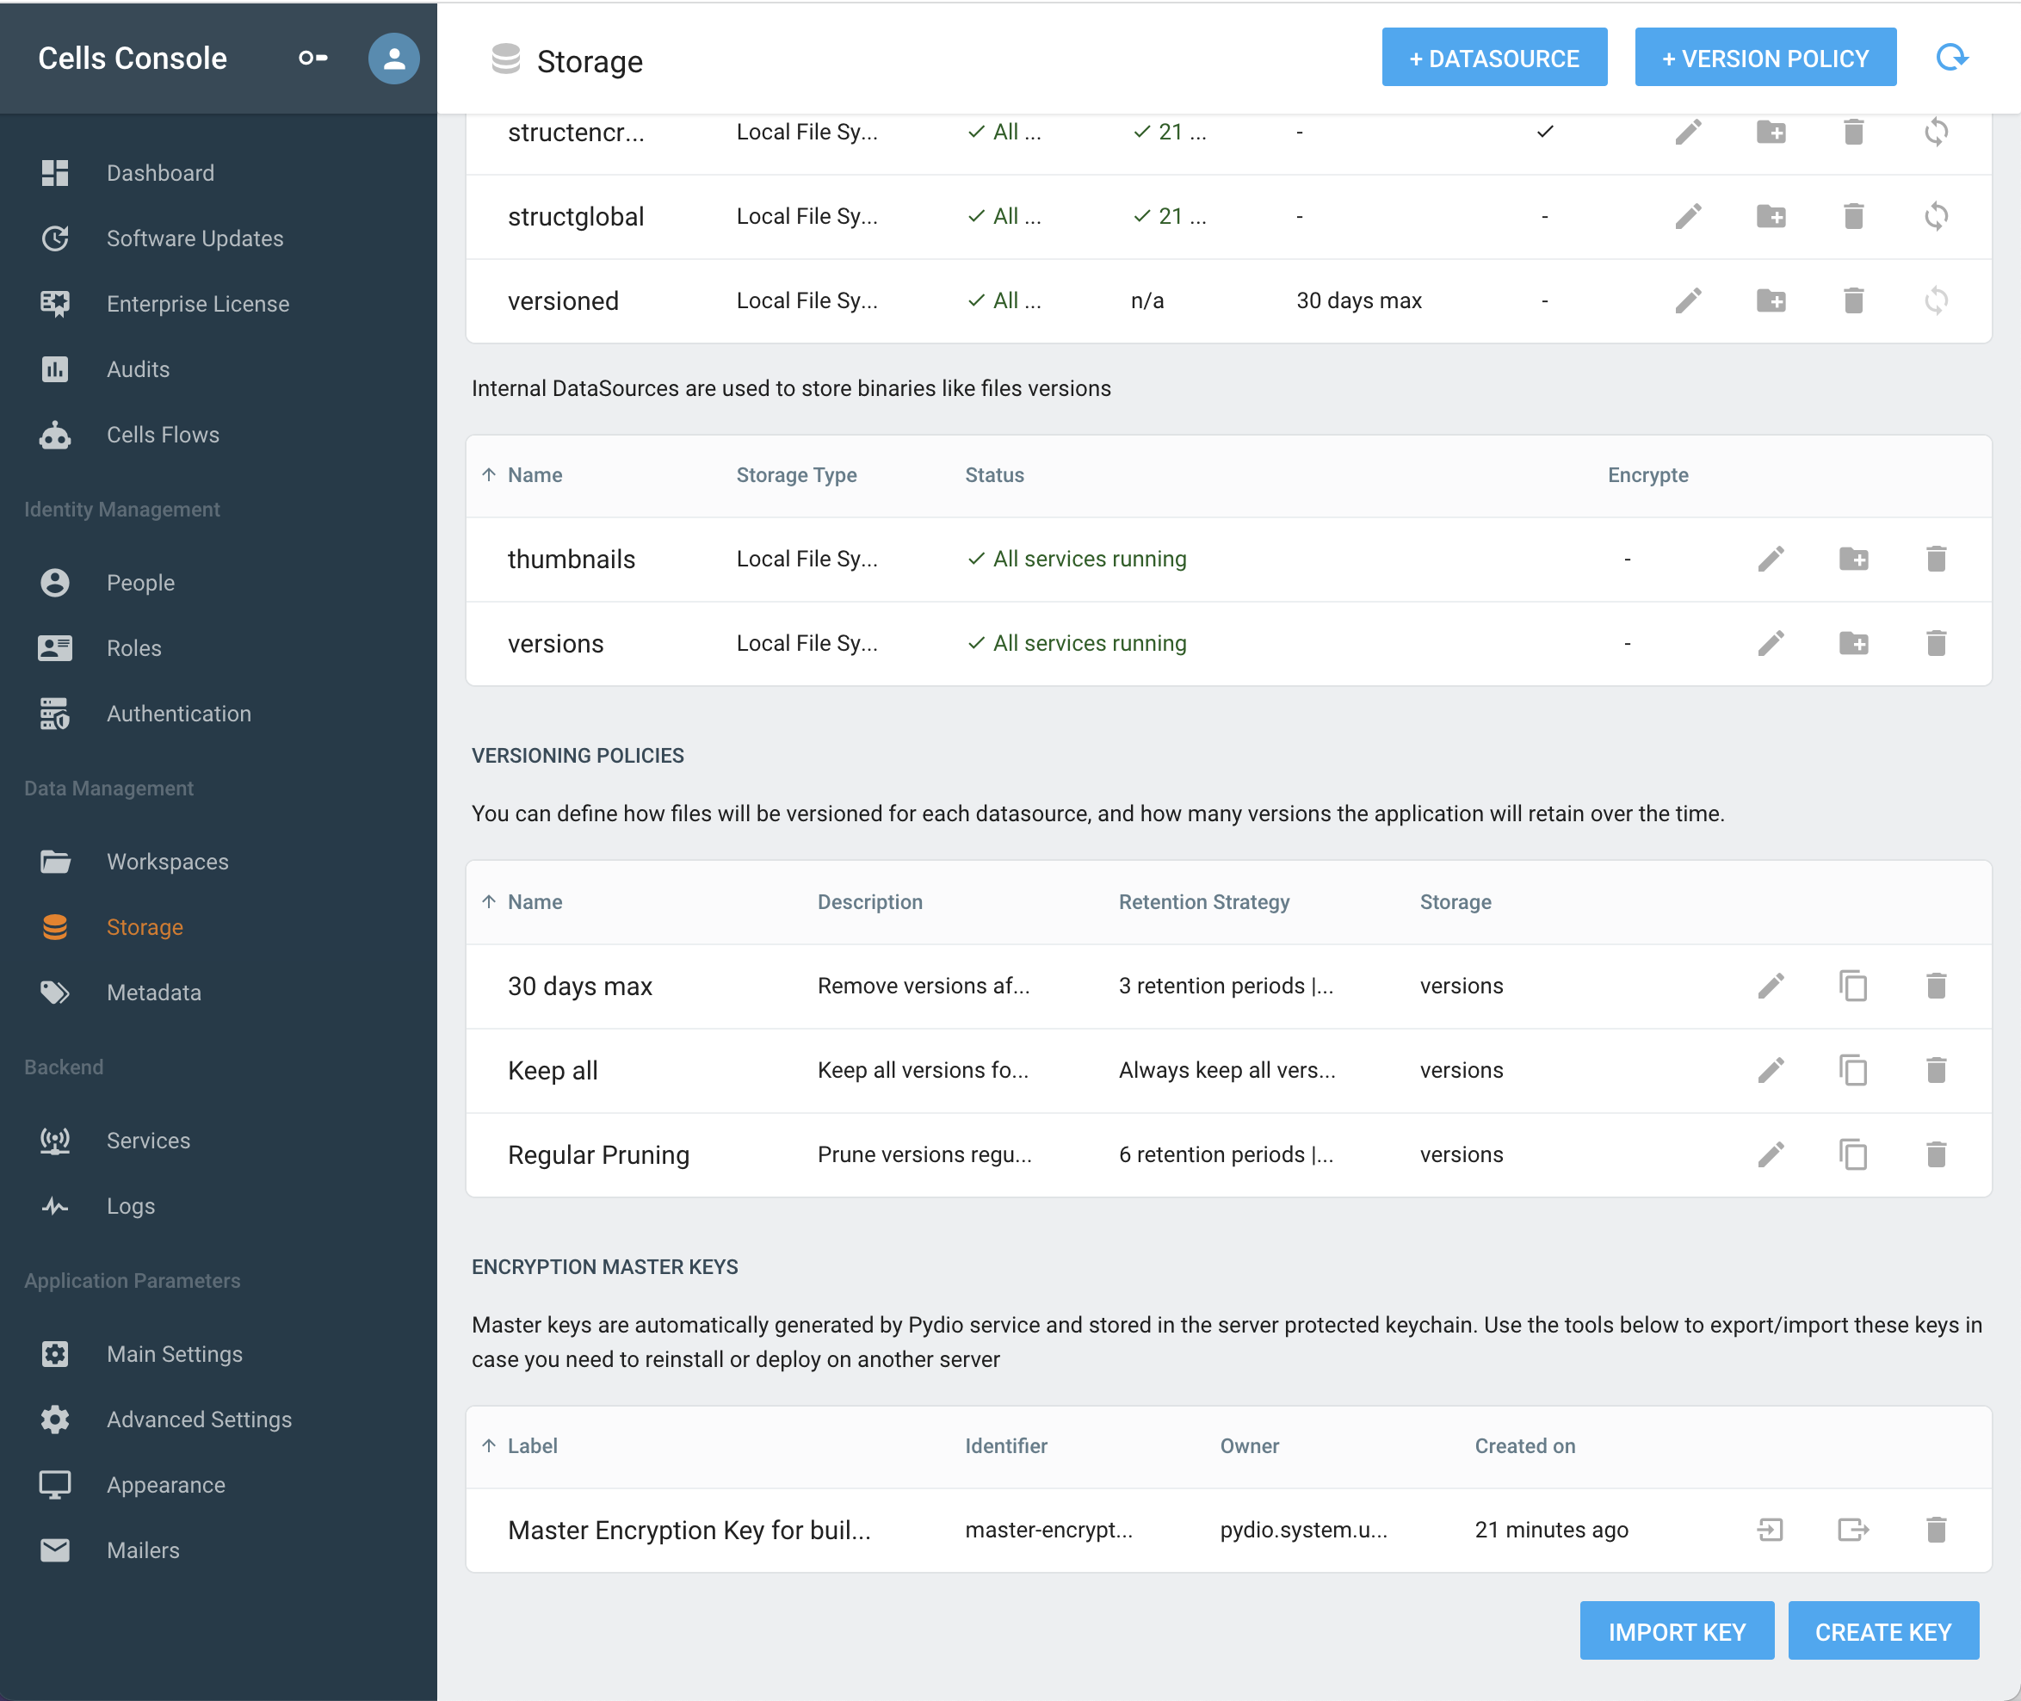This screenshot has width=2021, height=1701.
Task: Delete the thumbnails datasource
Action: pos(1936,560)
